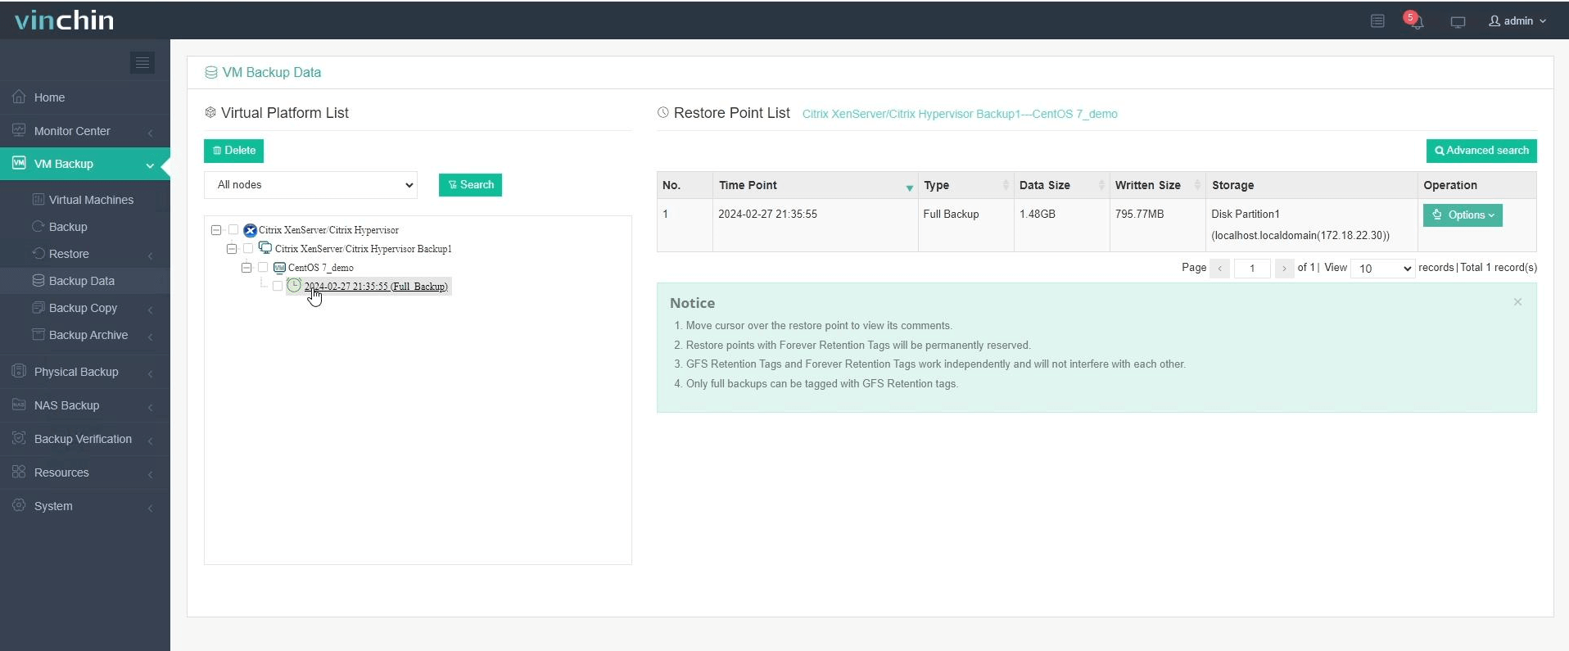Open Physical Backup menu item
The width and height of the screenshot is (1569, 651).
click(76, 372)
